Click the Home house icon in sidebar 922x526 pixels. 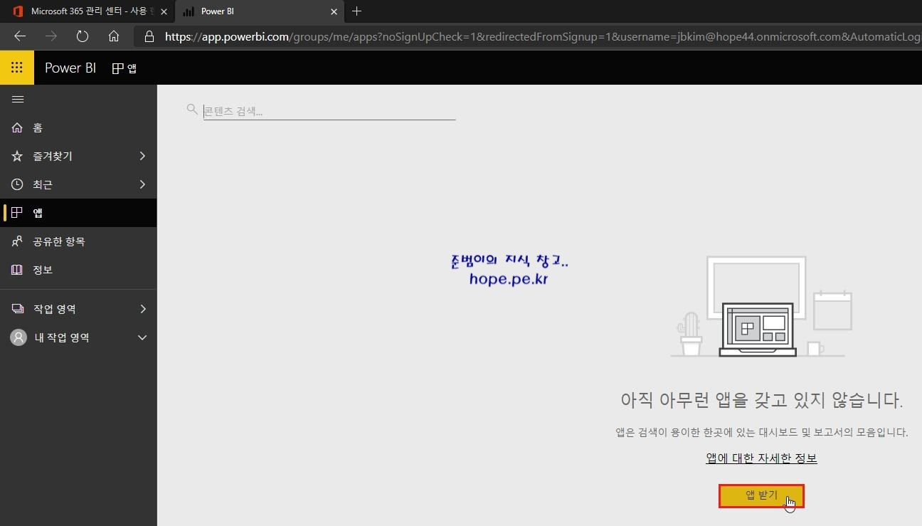18,127
